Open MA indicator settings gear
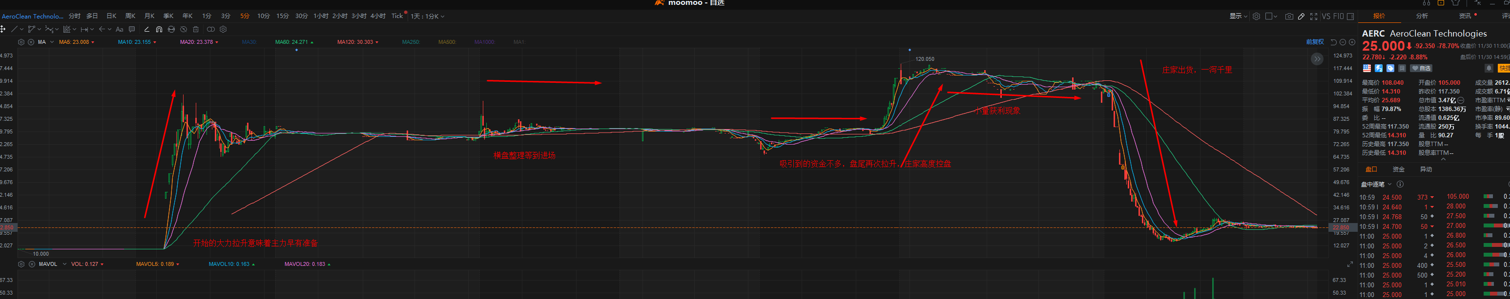 point(21,42)
